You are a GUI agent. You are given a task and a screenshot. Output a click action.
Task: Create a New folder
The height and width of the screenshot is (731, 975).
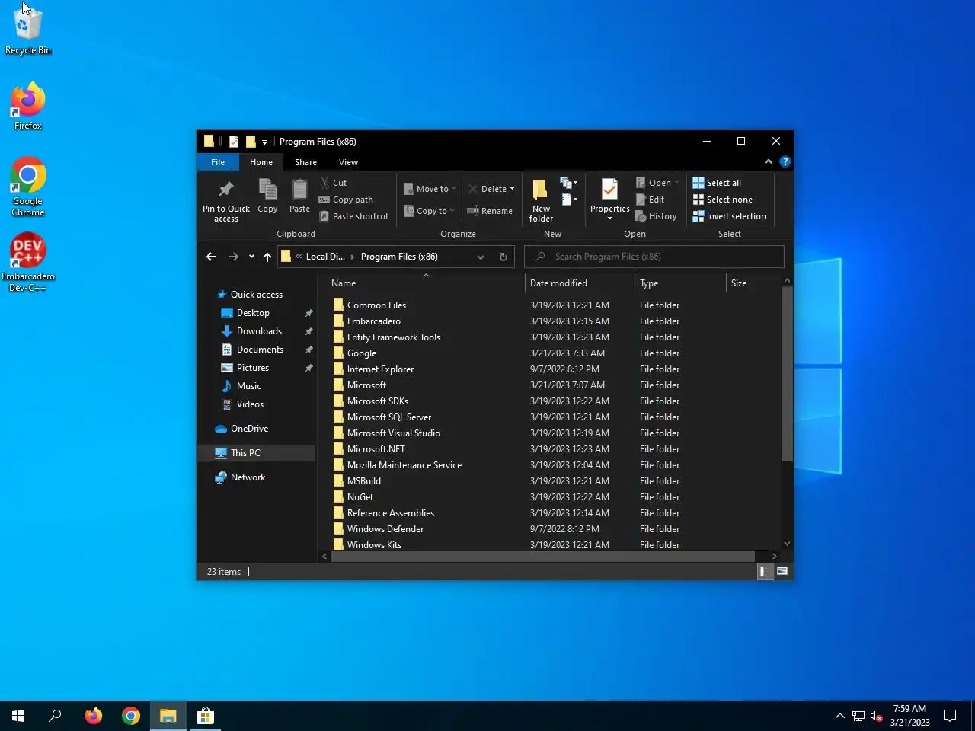(541, 201)
